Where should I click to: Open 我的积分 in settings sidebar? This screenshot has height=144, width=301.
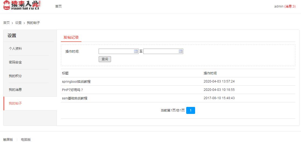coord(15,76)
